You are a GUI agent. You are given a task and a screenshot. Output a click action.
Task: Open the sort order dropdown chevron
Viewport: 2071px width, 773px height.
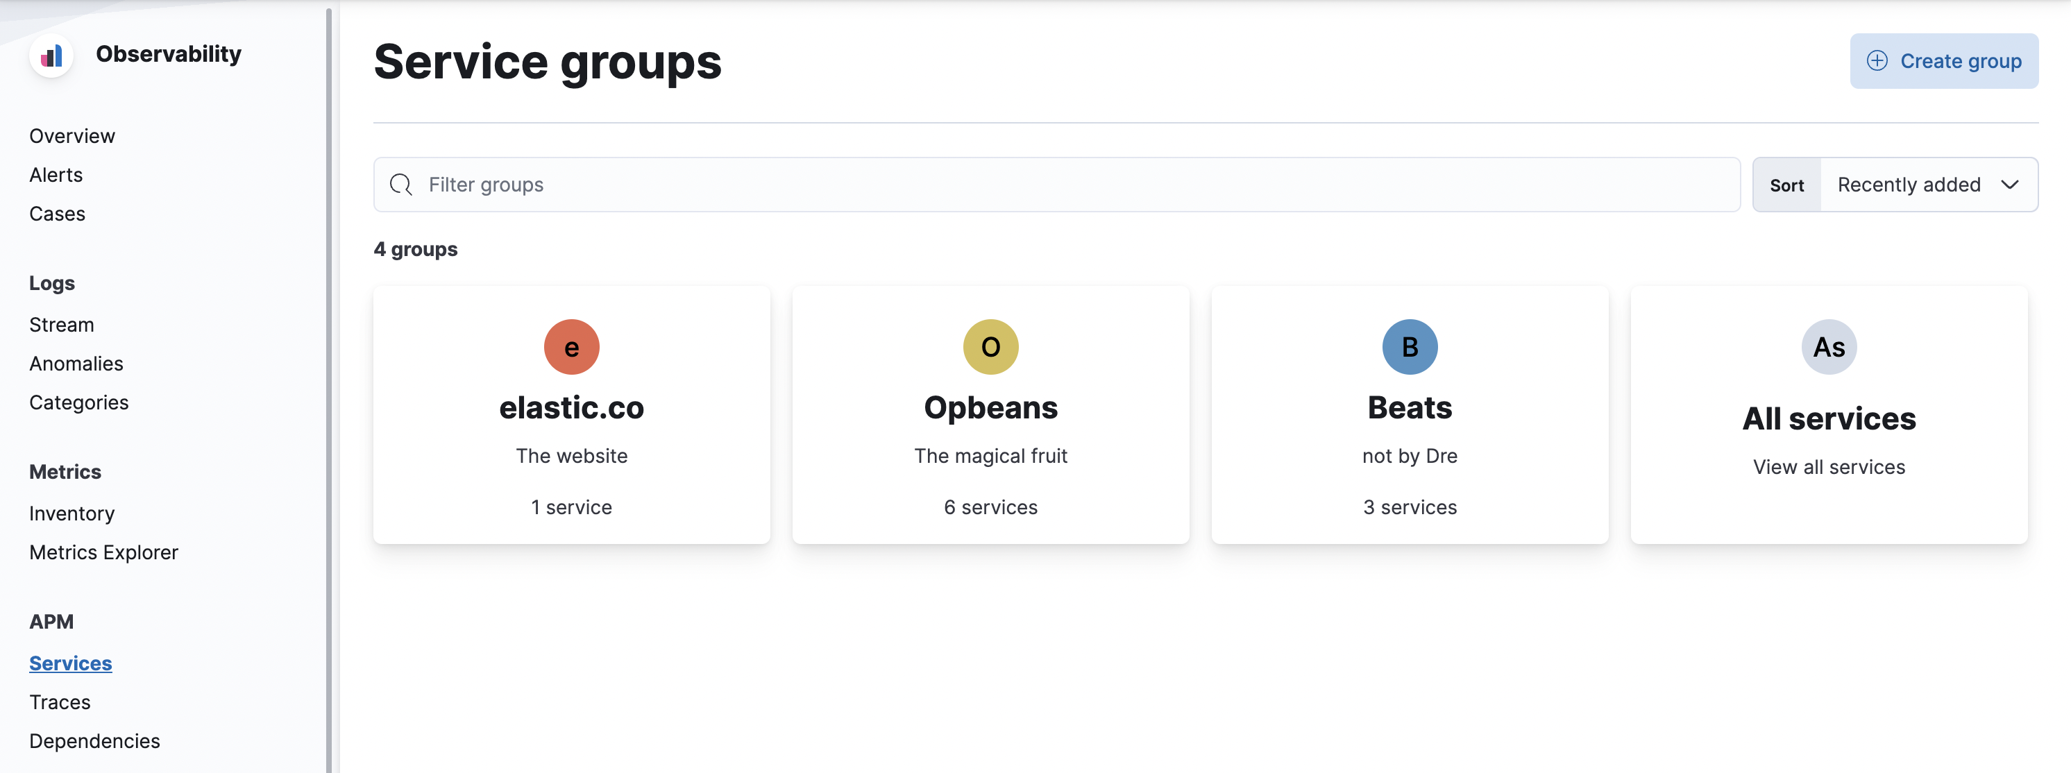click(2010, 184)
